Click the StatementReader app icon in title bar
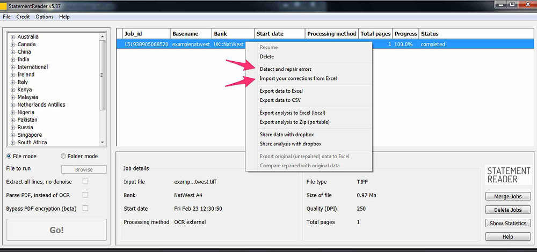 [x=3, y=5]
